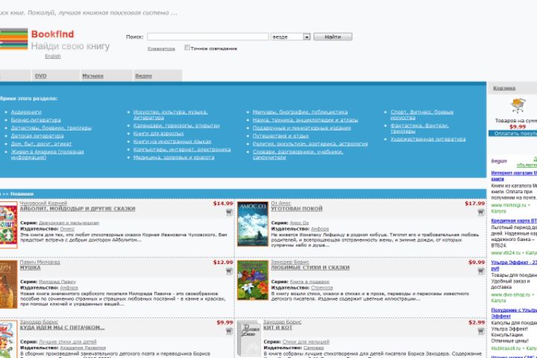Open 'Искусство, культура, музыка' category
537x358 pixels.
[x=171, y=115]
